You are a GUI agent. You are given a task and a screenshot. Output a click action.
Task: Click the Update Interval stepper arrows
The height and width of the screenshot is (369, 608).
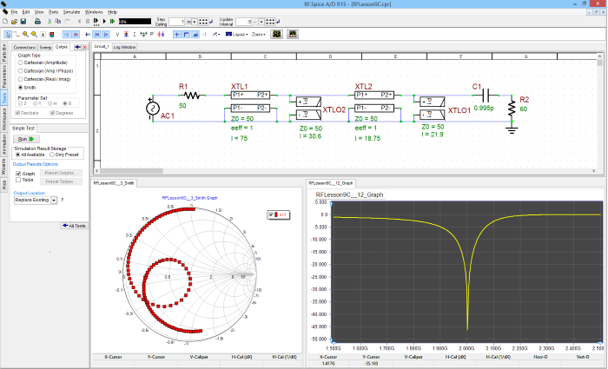[270, 22]
